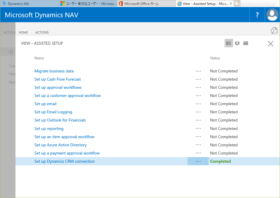The height and width of the screenshot is (198, 280).
Task: Open more options for Migrate business data
Action: [x=198, y=71]
